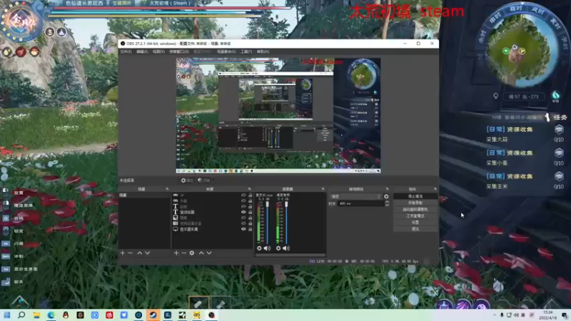Viewport: 571px width, 321px height.
Task: Click the OBS preview canvas
Action: click(x=278, y=116)
